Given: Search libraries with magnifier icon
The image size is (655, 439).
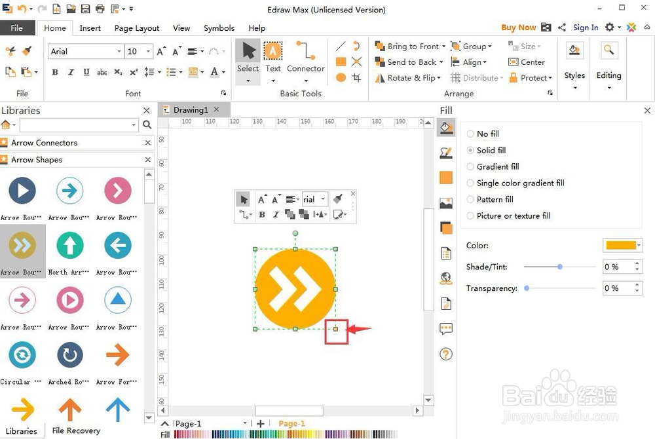Looking at the screenshot, I should (147, 124).
